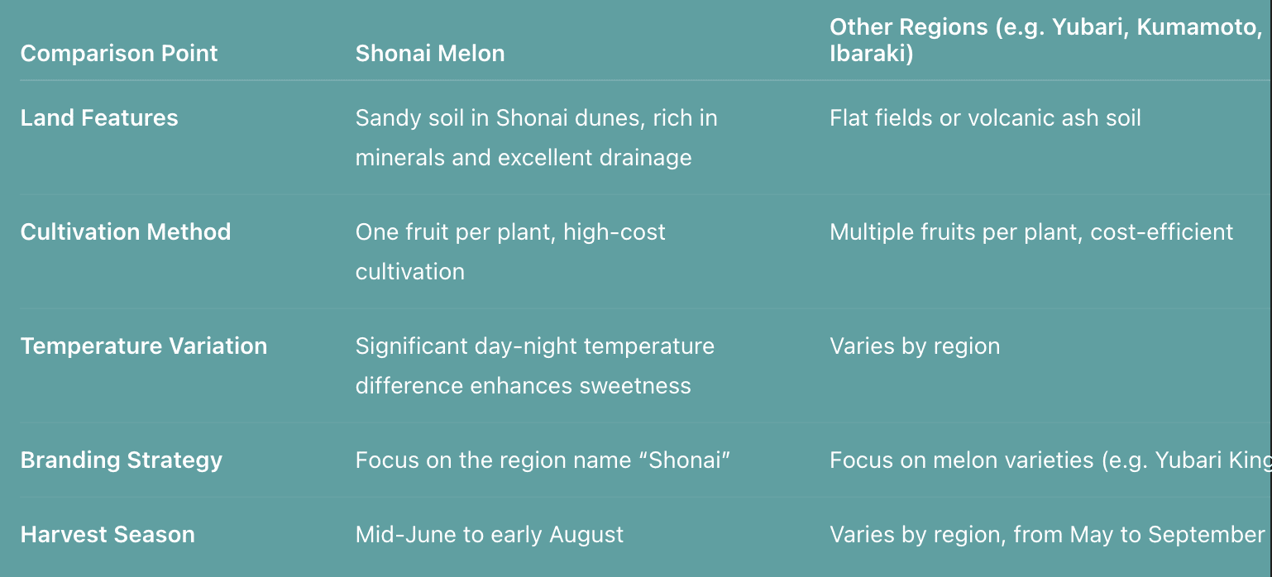Select the Temperature Variation 'Varies by region' cell
The height and width of the screenshot is (577, 1272).
(x=915, y=346)
